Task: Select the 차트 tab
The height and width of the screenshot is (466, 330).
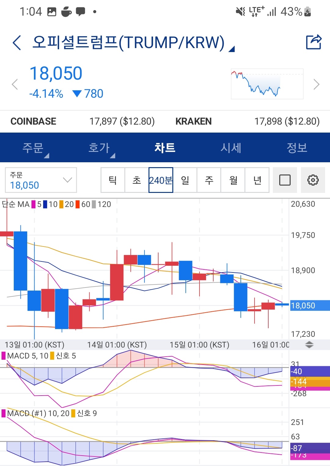Action: (165, 148)
